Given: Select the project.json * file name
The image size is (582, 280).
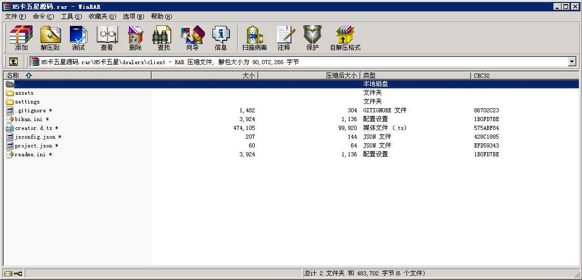Looking at the screenshot, I should click(x=37, y=146).
